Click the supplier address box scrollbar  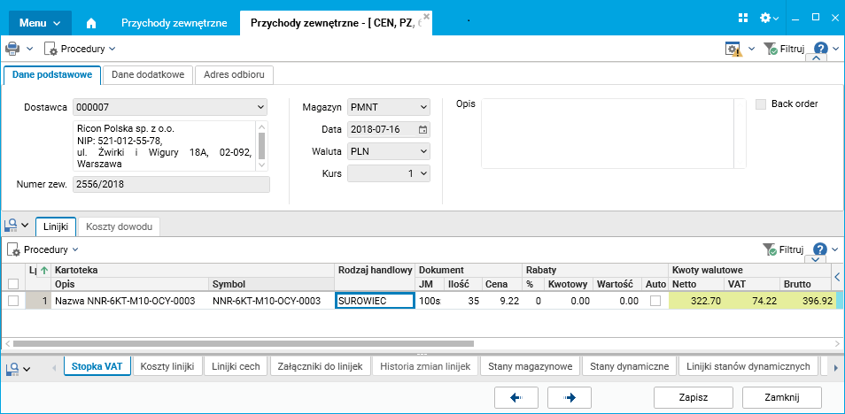pyautogui.click(x=262, y=146)
